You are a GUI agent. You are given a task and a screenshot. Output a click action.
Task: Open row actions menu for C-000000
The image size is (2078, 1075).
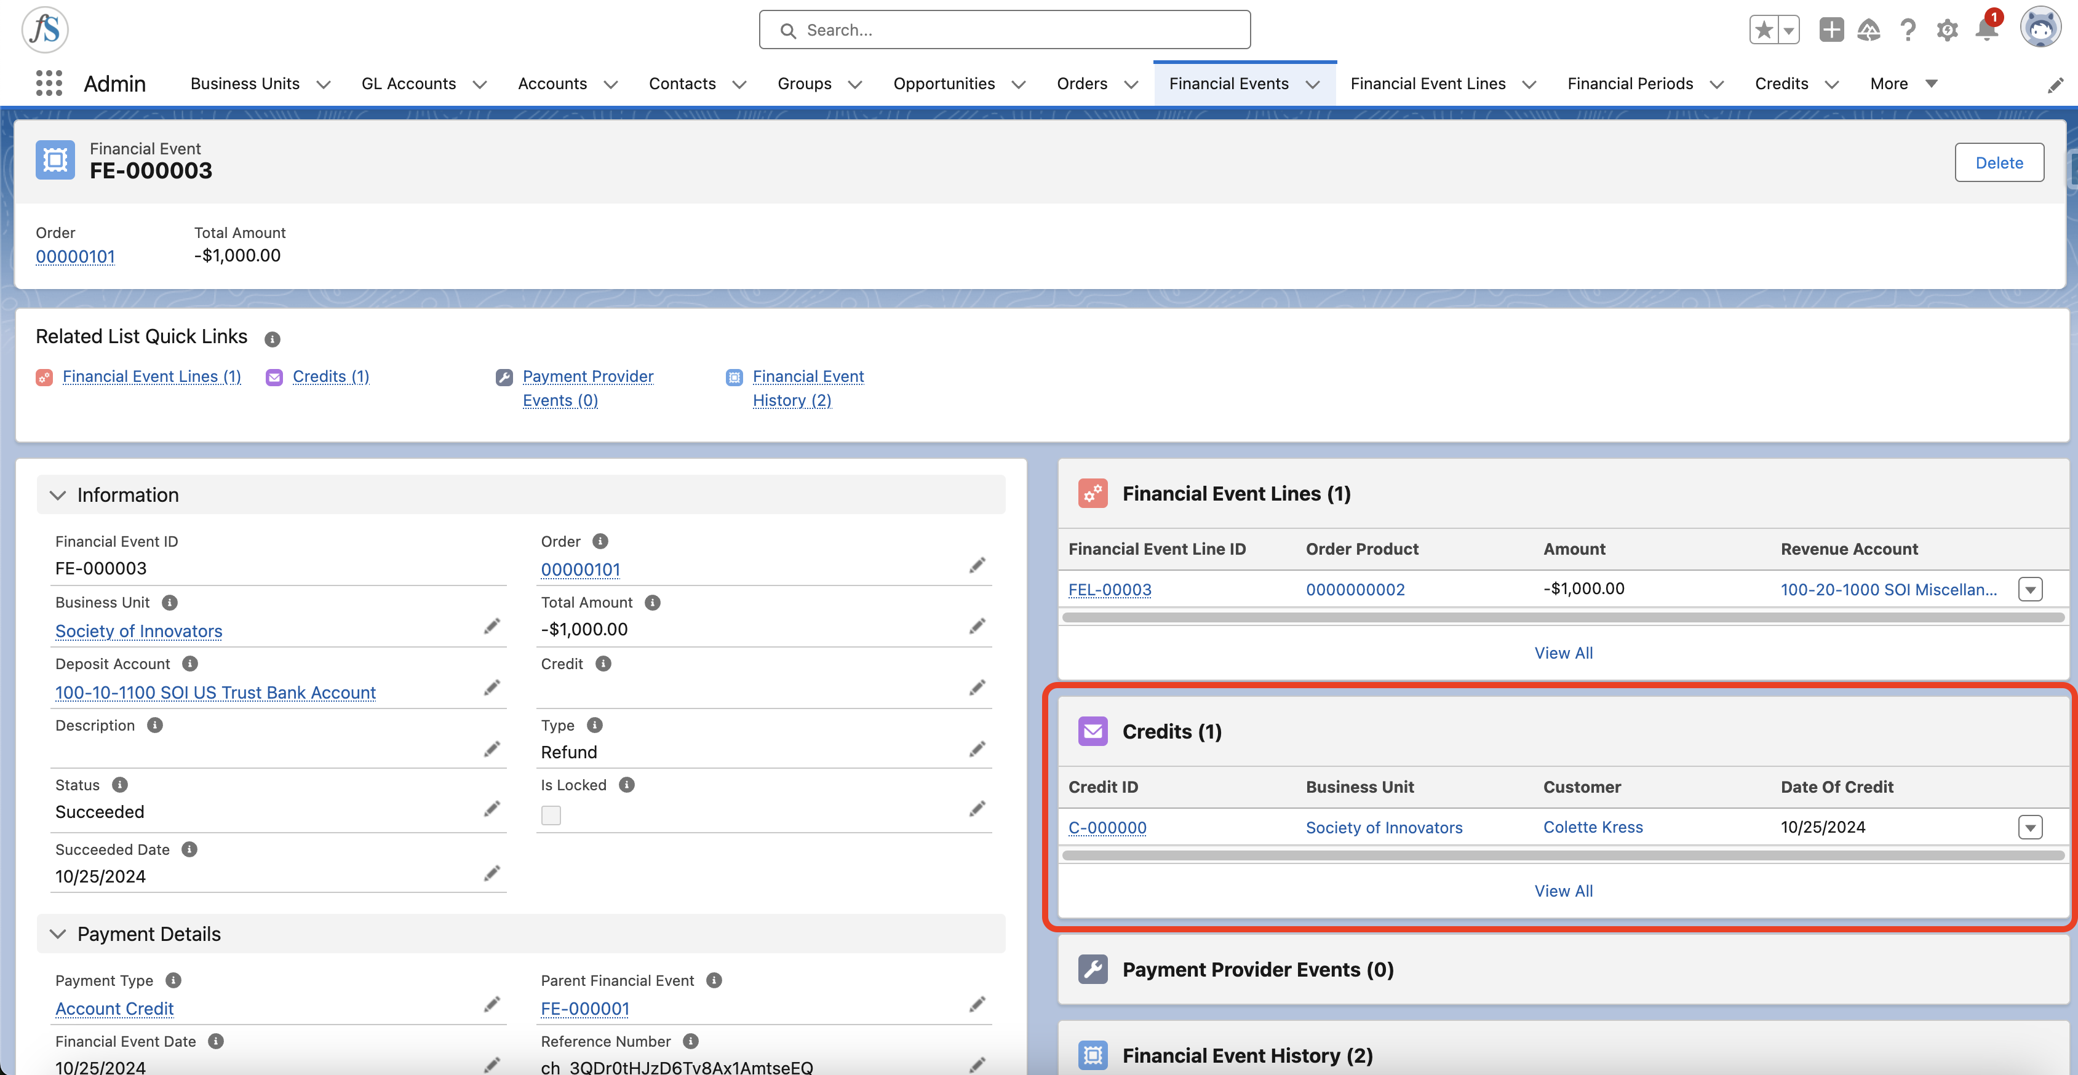(2031, 827)
